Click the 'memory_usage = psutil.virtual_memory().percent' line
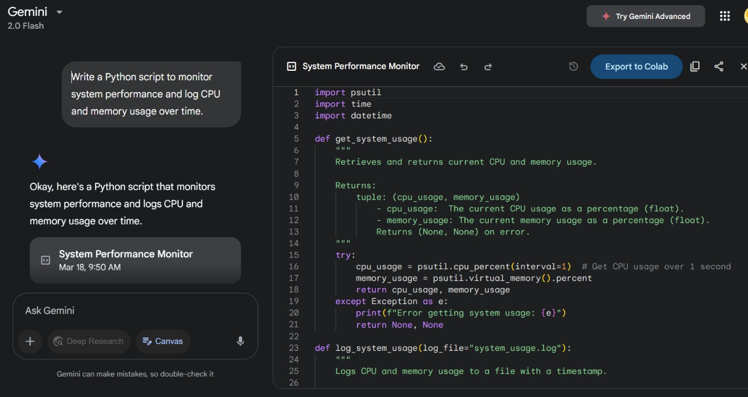 pos(474,279)
